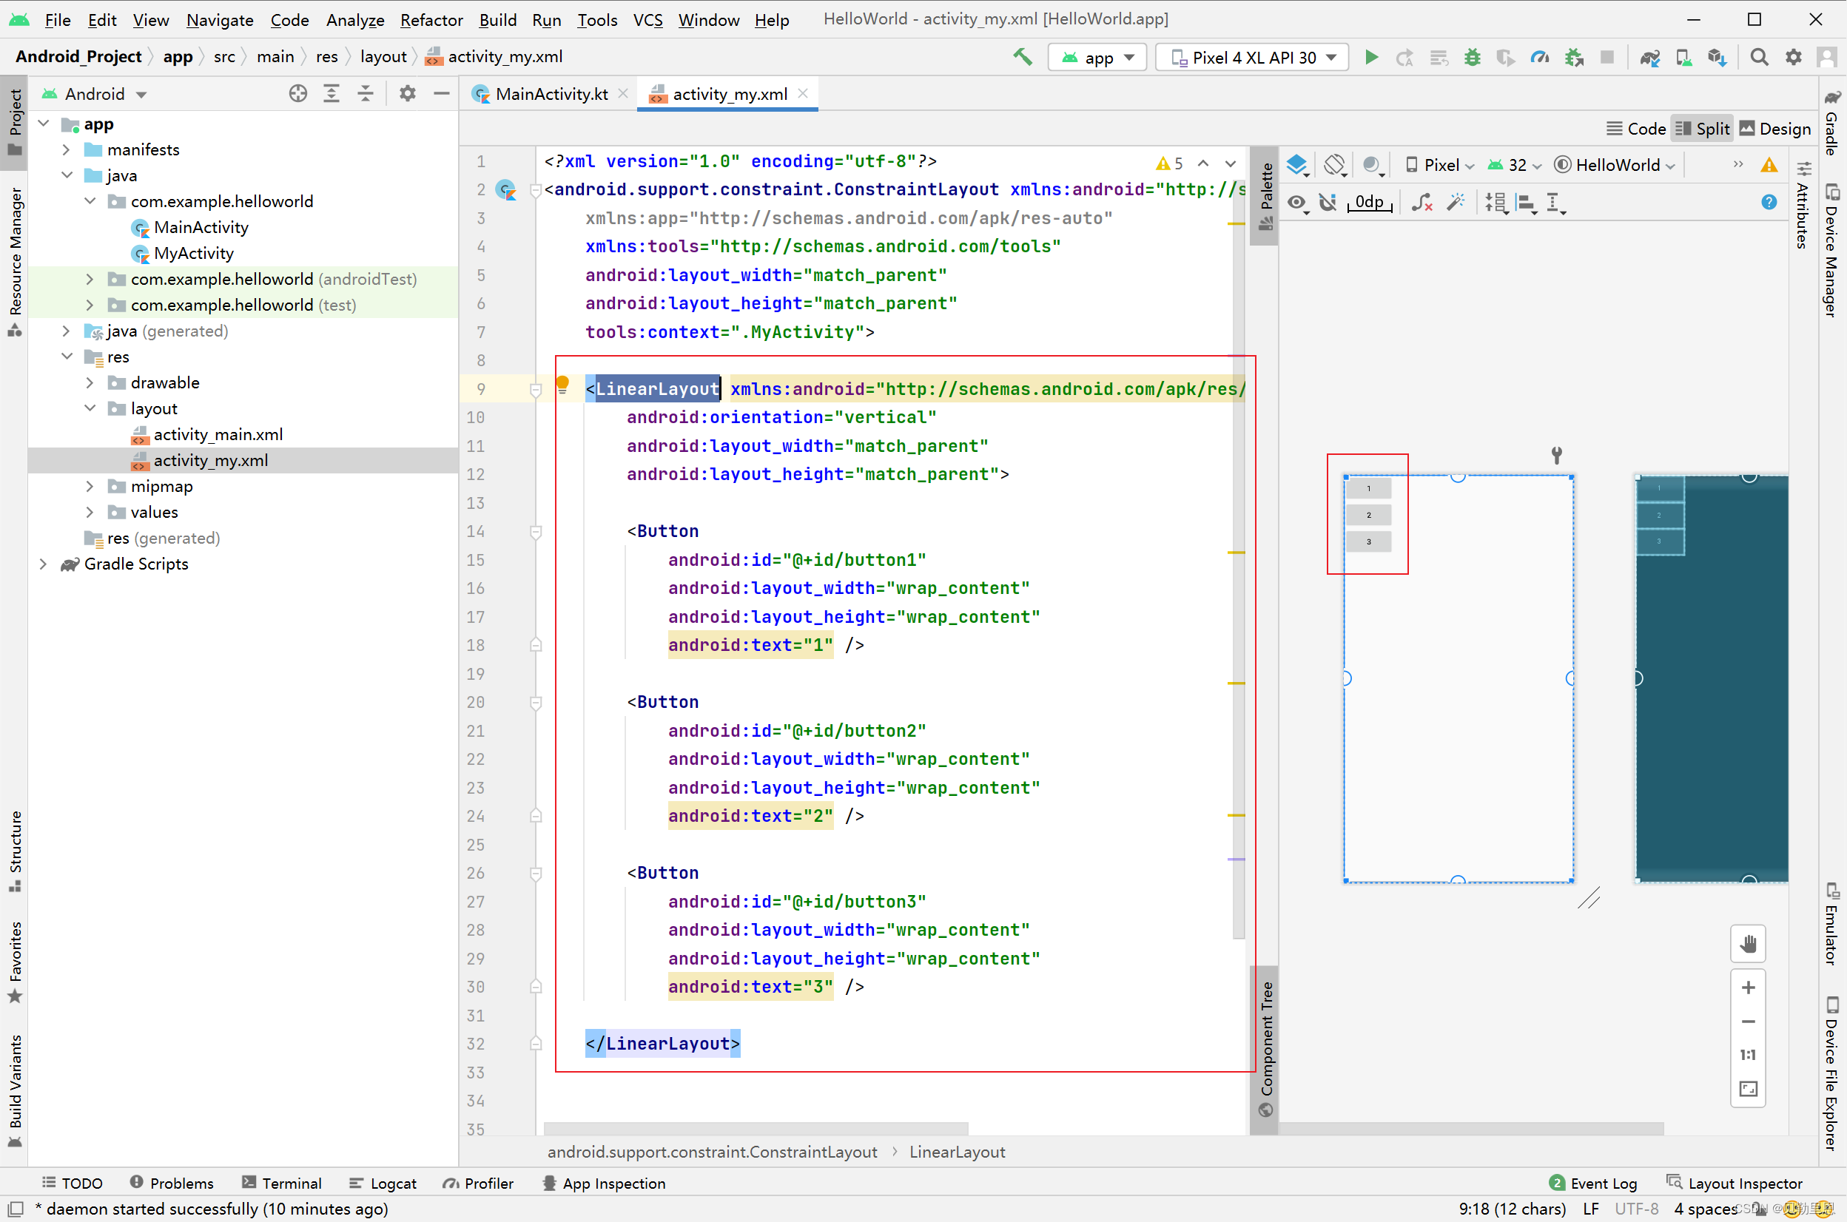This screenshot has width=1847, height=1222.
Task: Expand Gradle Scripts tree node
Action: tap(44, 564)
